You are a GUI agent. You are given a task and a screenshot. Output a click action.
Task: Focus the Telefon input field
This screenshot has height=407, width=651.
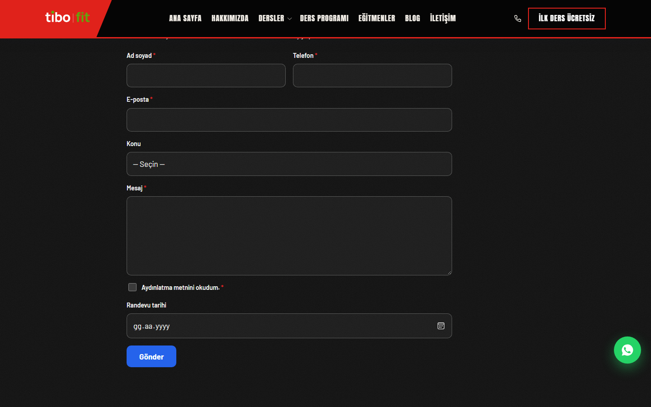(x=373, y=76)
